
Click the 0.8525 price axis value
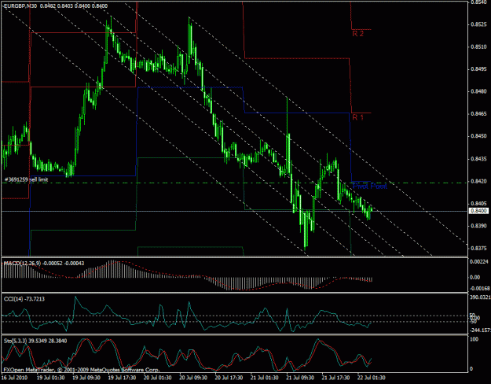point(478,24)
